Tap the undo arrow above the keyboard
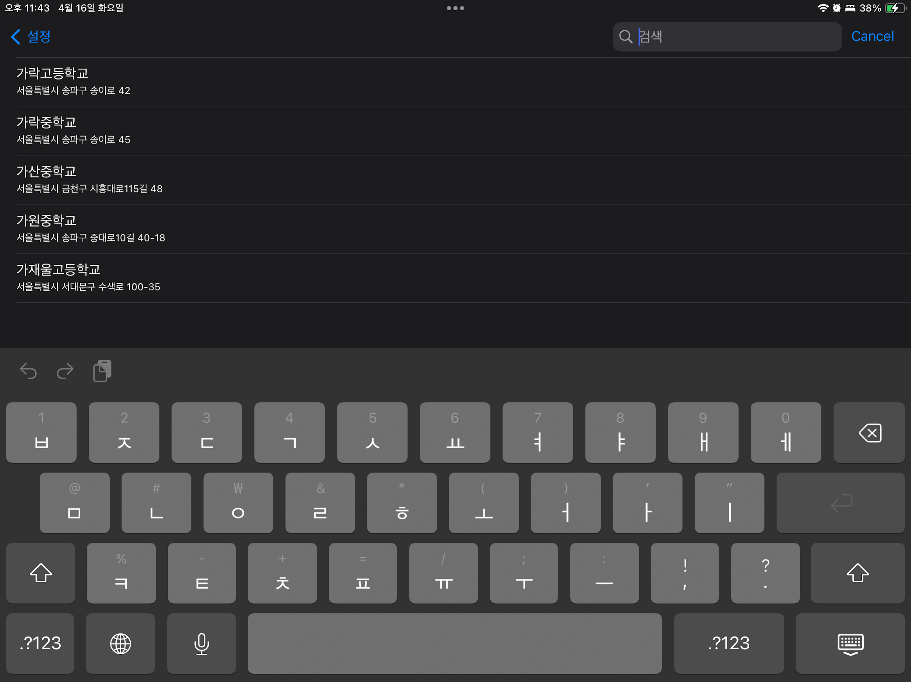Screen dimensions: 911x682 pyautogui.click(x=28, y=371)
